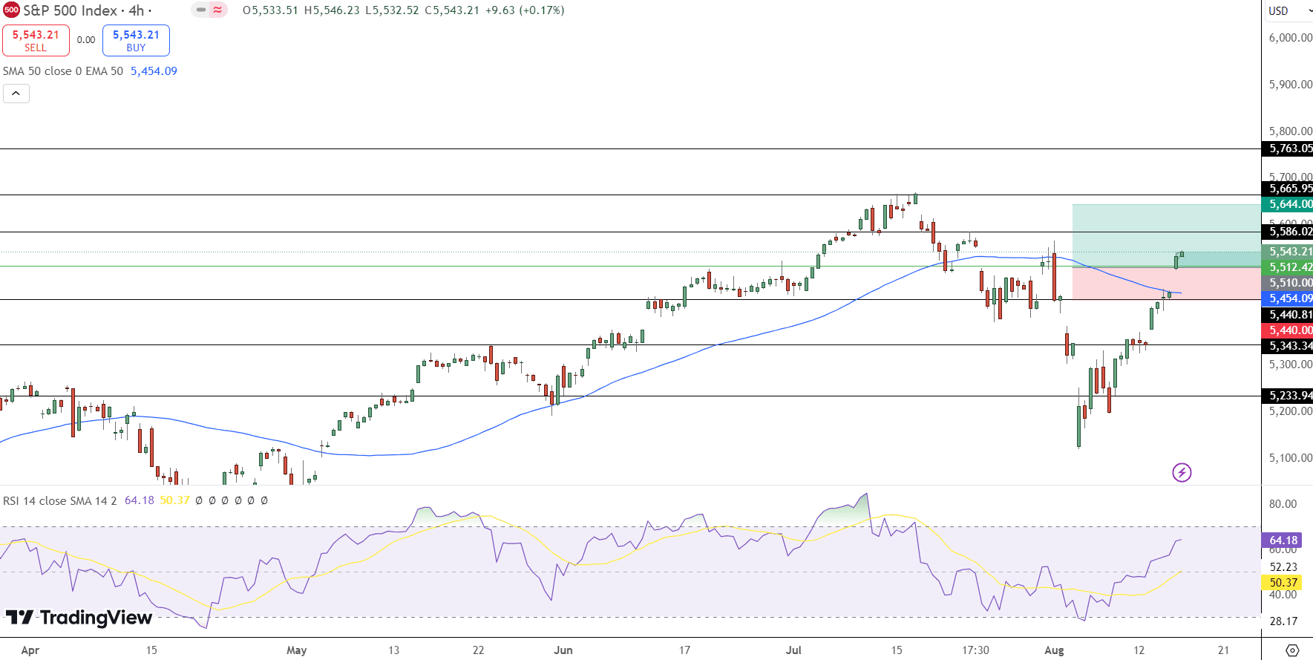Click the Jun label on the time axis

click(563, 650)
